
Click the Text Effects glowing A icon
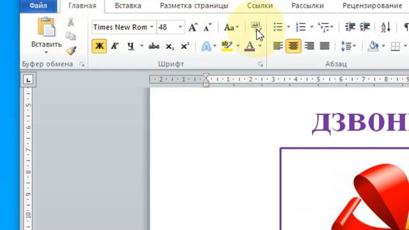pyautogui.click(x=206, y=46)
